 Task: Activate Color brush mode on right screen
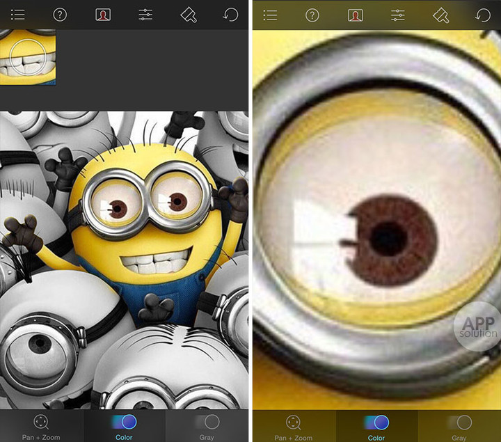click(x=376, y=426)
